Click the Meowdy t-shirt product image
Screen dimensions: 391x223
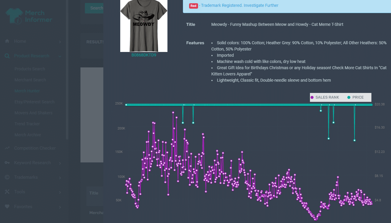[x=144, y=26]
